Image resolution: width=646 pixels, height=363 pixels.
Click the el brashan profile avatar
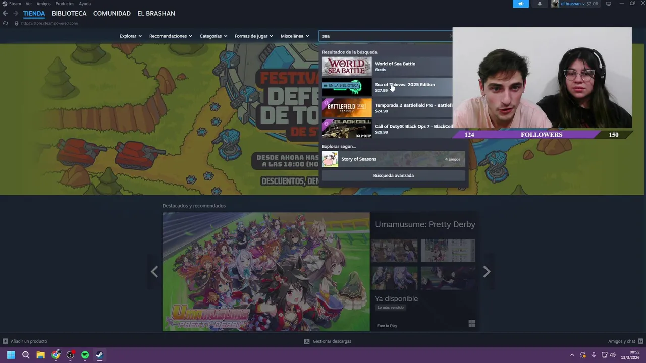click(x=555, y=4)
